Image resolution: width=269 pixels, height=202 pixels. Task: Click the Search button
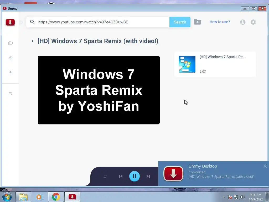coord(180,22)
